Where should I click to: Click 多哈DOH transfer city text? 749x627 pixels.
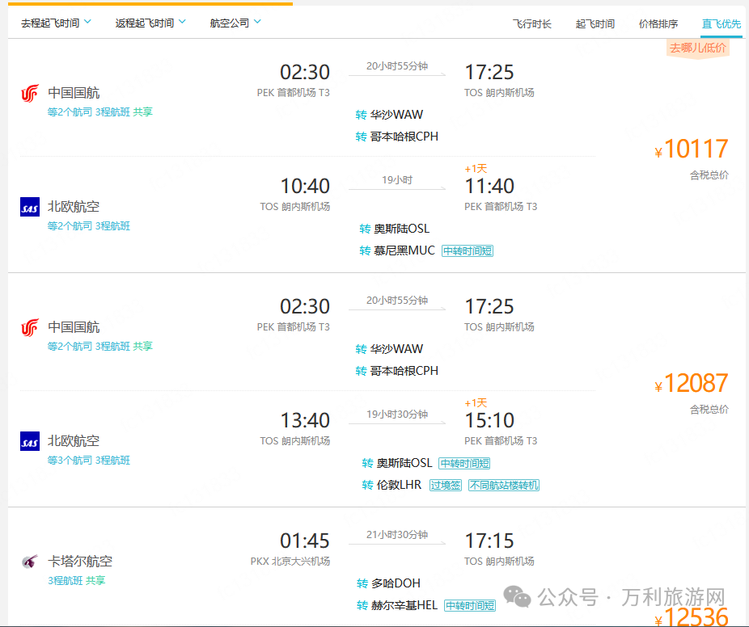(396, 583)
